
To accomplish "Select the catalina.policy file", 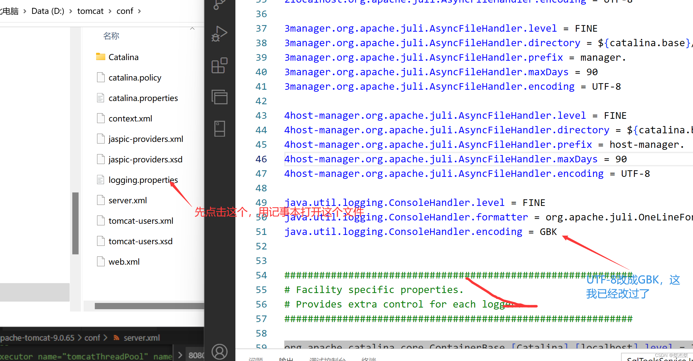I will coord(135,78).
